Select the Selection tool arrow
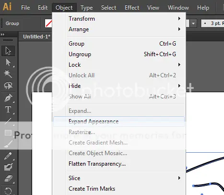 point(8,51)
